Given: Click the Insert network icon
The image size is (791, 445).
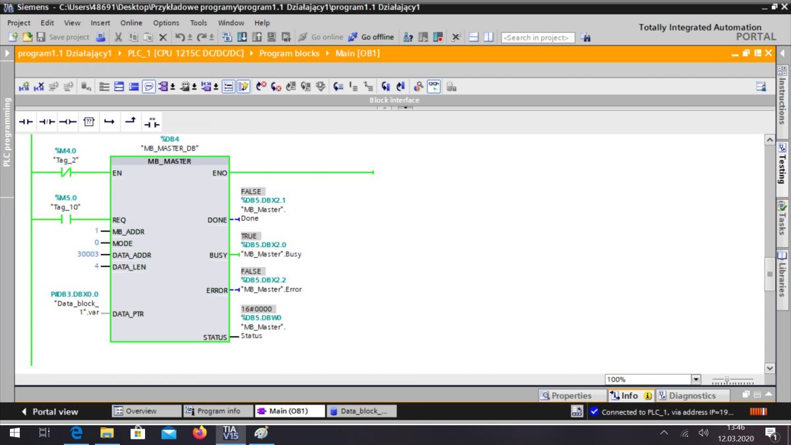Looking at the screenshot, I should point(24,86).
